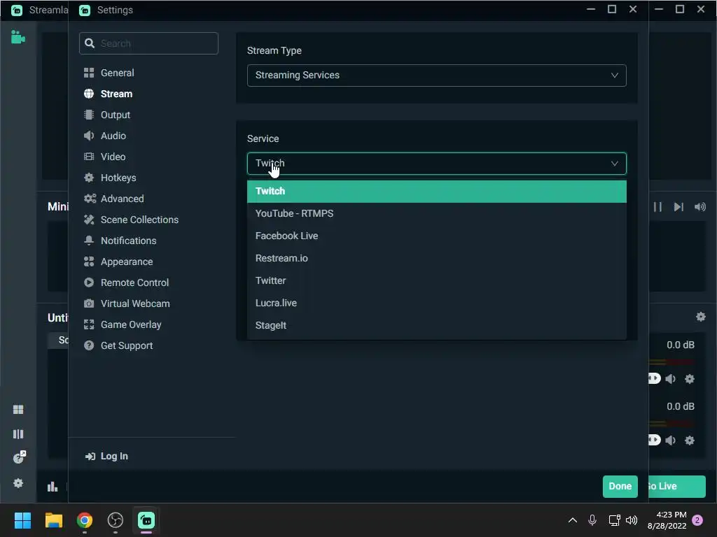Maximize the Settings window

pyautogui.click(x=612, y=9)
